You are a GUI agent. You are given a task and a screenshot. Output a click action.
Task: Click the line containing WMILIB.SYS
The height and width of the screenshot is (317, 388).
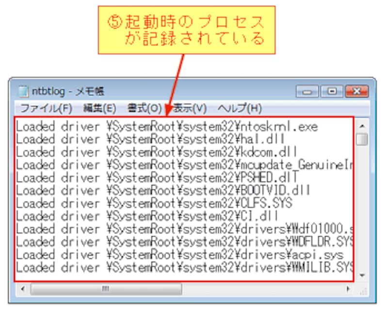click(184, 267)
